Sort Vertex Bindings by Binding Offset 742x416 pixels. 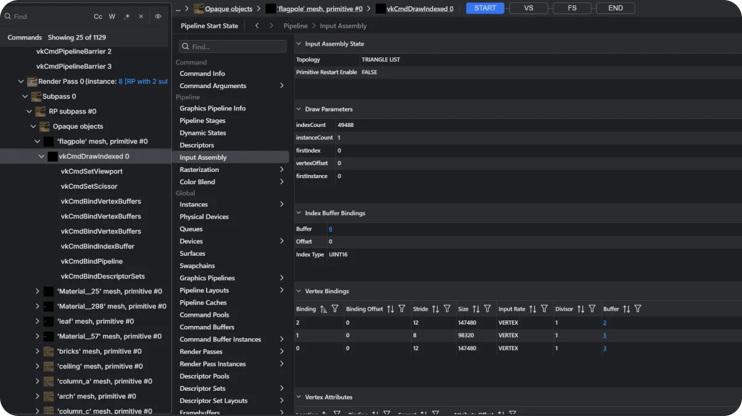(x=390, y=309)
